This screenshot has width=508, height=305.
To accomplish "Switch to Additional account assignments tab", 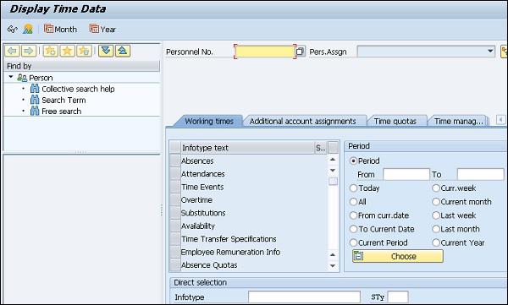I will [x=302, y=122].
